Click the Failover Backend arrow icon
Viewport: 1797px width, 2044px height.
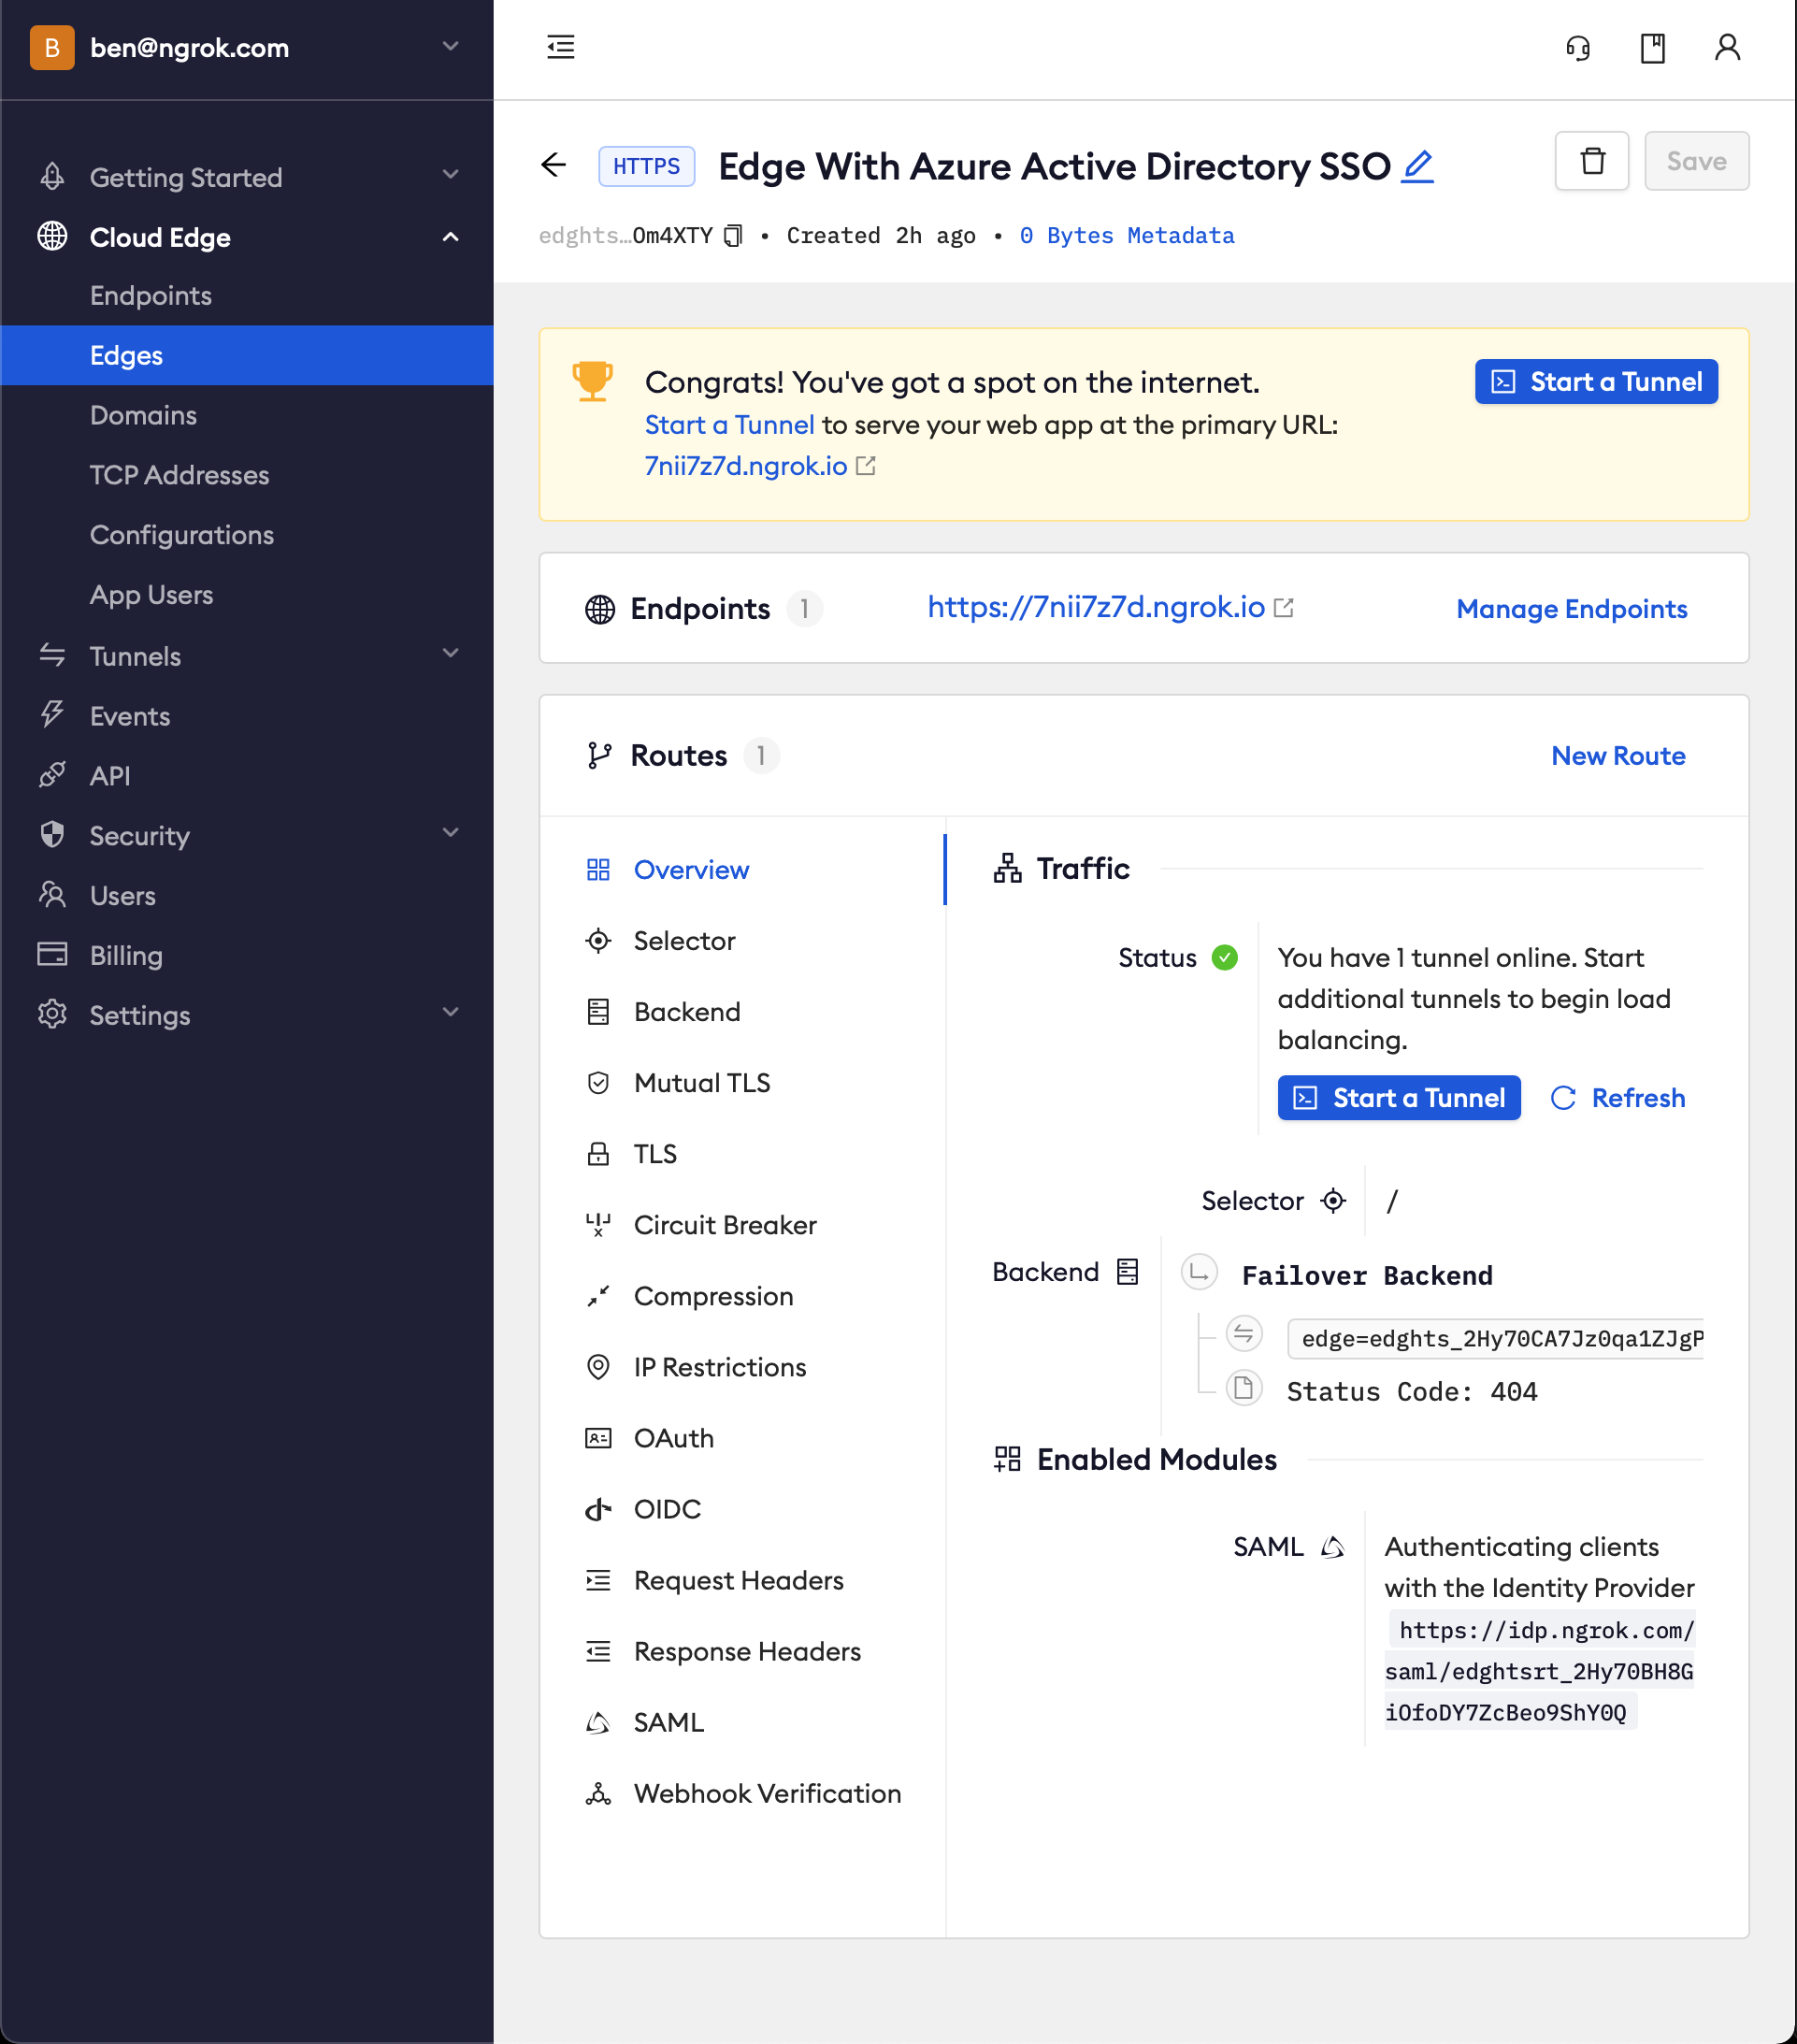[x=1199, y=1272]
